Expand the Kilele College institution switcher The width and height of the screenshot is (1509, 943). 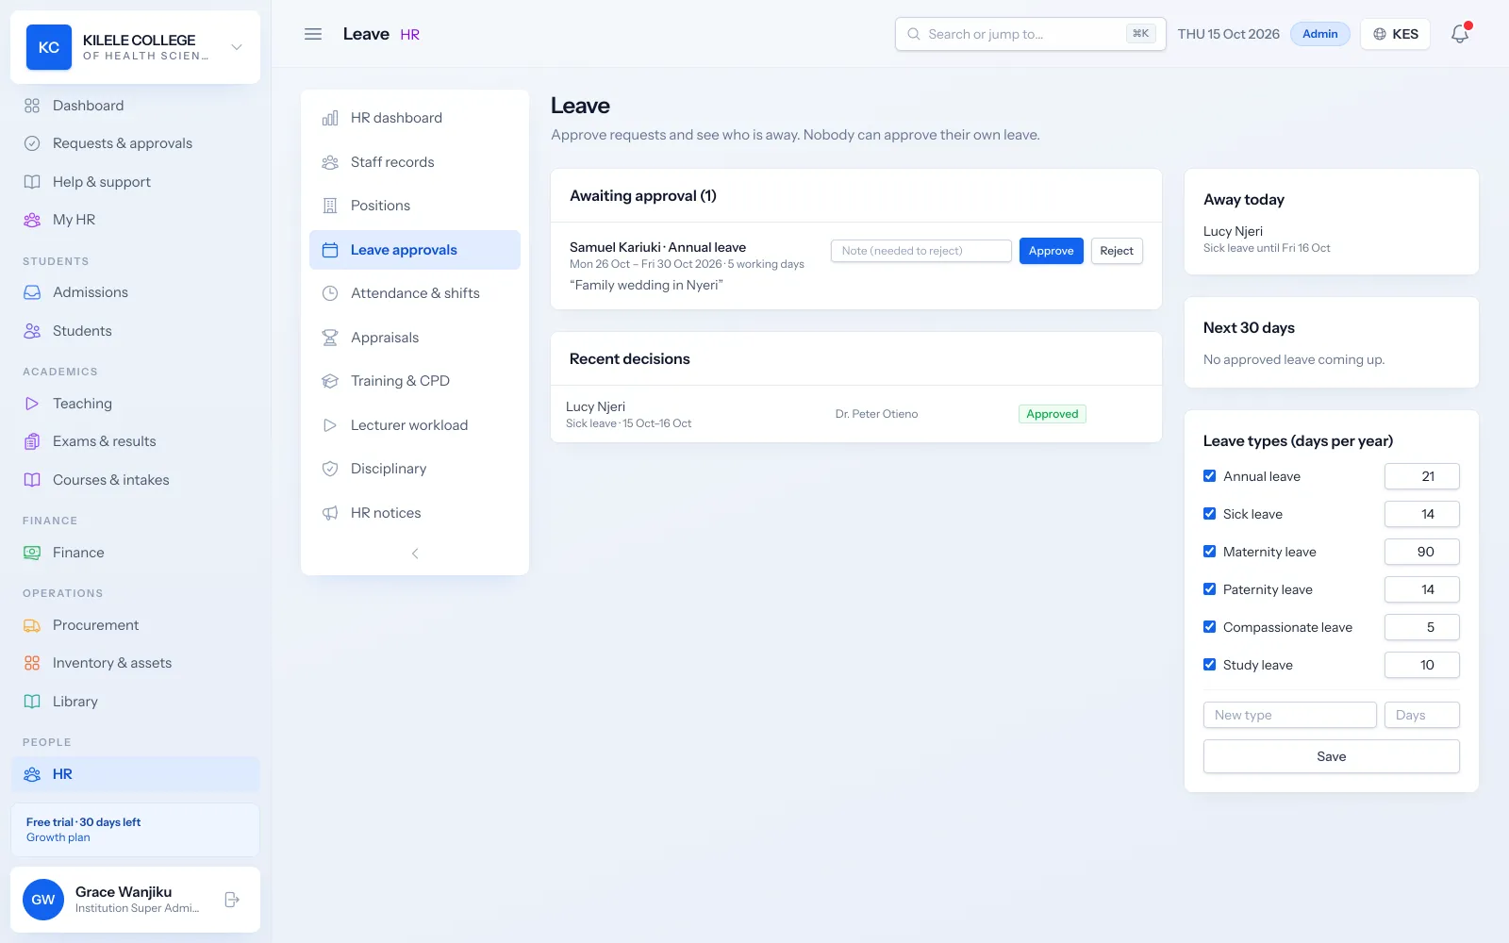click(x=237, y=47)
